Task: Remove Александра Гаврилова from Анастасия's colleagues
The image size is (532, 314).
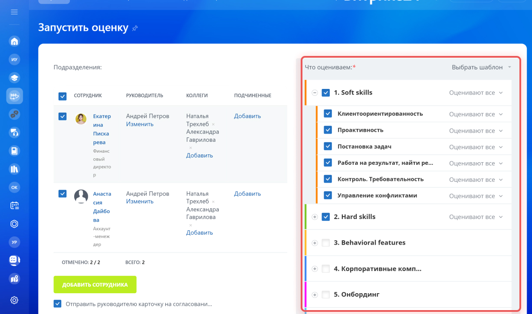Action: coord(190,225)
